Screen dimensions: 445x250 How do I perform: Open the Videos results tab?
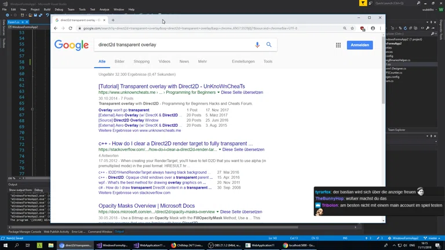click(x=165, y=61)
